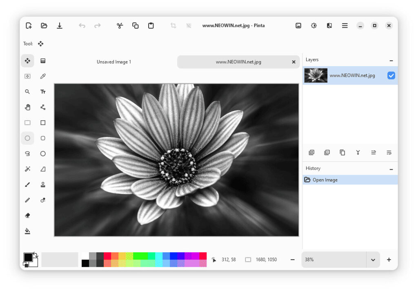Select the Text tool
This screenshot has width=418, height=291.
point(43,92)
